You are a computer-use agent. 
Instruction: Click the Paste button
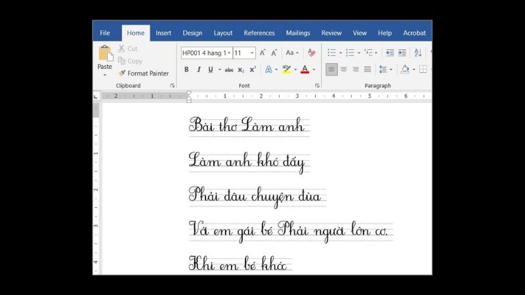[x=105, y=58]
